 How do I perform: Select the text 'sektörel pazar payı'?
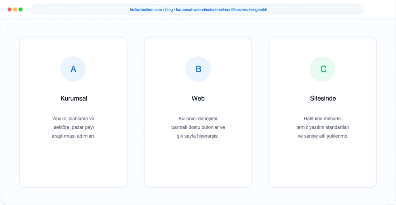click(x=74, y=127)
